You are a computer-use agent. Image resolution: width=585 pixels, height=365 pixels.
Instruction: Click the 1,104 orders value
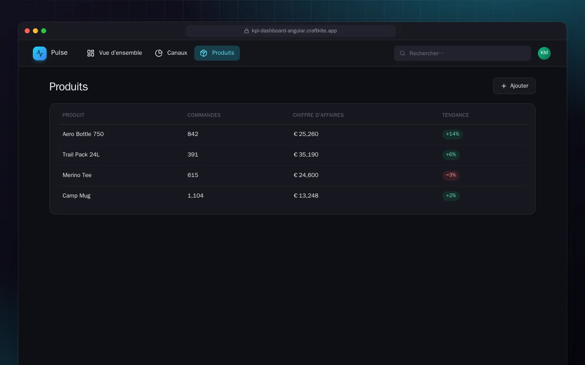(x=196, y=196)
